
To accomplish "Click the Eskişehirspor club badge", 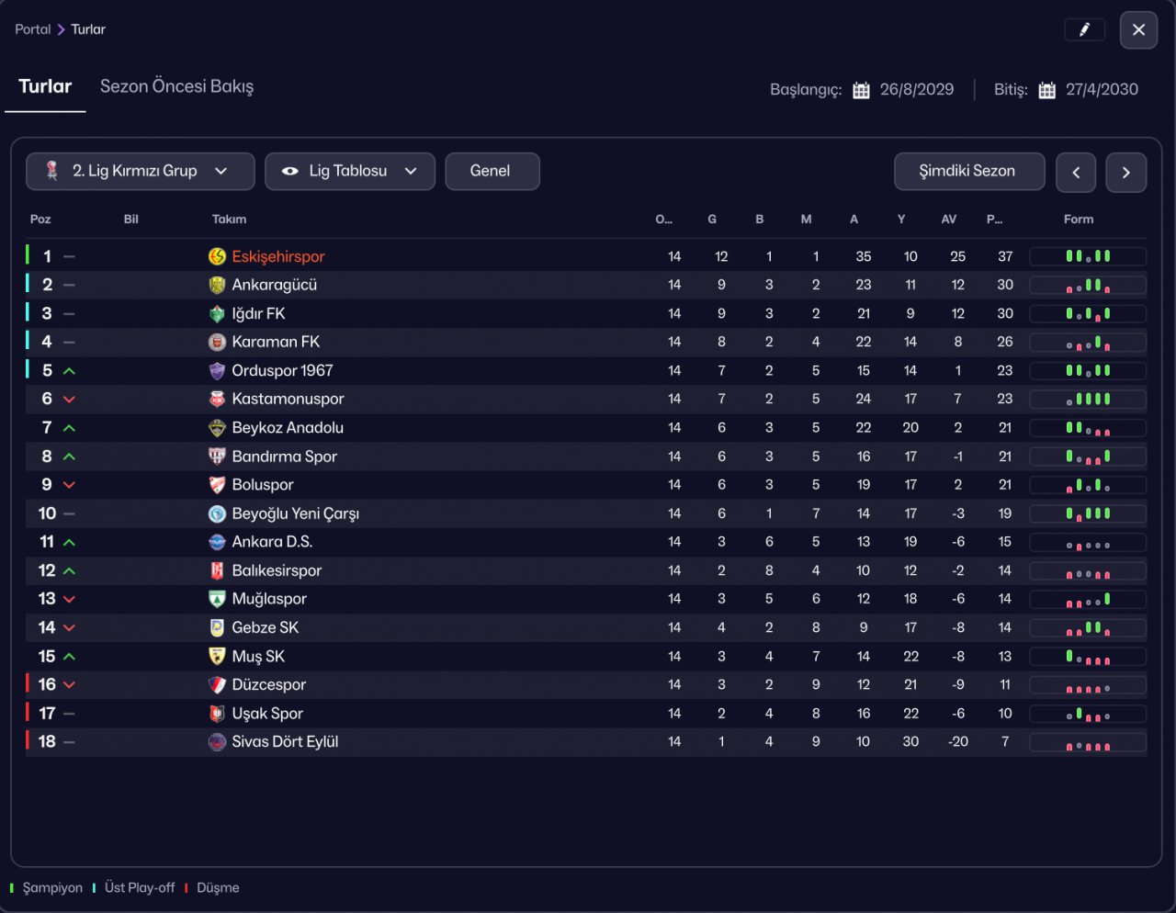I will [x=217, y=256].
